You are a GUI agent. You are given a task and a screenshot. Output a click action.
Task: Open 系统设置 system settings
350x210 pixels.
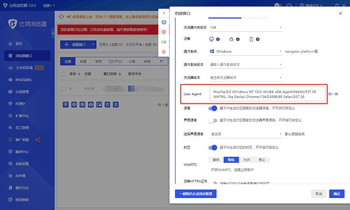(19, 164)
